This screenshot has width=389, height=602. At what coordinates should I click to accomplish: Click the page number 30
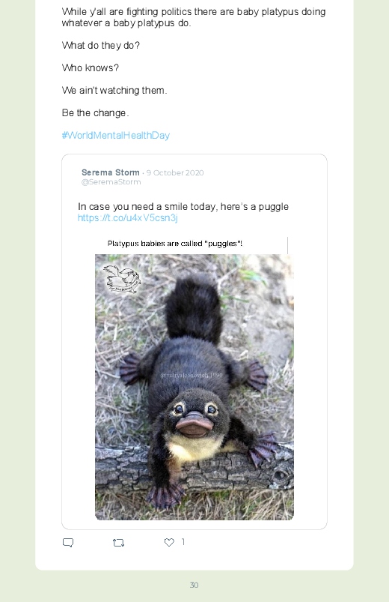194,585
